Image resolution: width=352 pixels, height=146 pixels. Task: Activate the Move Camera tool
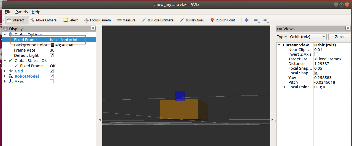43,20
